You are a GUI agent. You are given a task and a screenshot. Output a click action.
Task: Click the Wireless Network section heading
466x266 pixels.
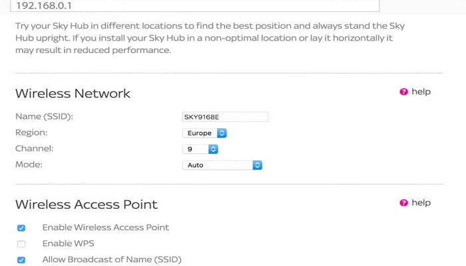[x=73, y=94]
